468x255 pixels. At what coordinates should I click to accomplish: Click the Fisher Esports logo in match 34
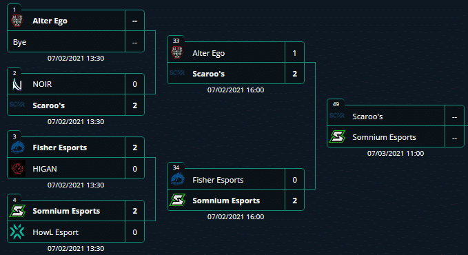[x=177, y=180]
